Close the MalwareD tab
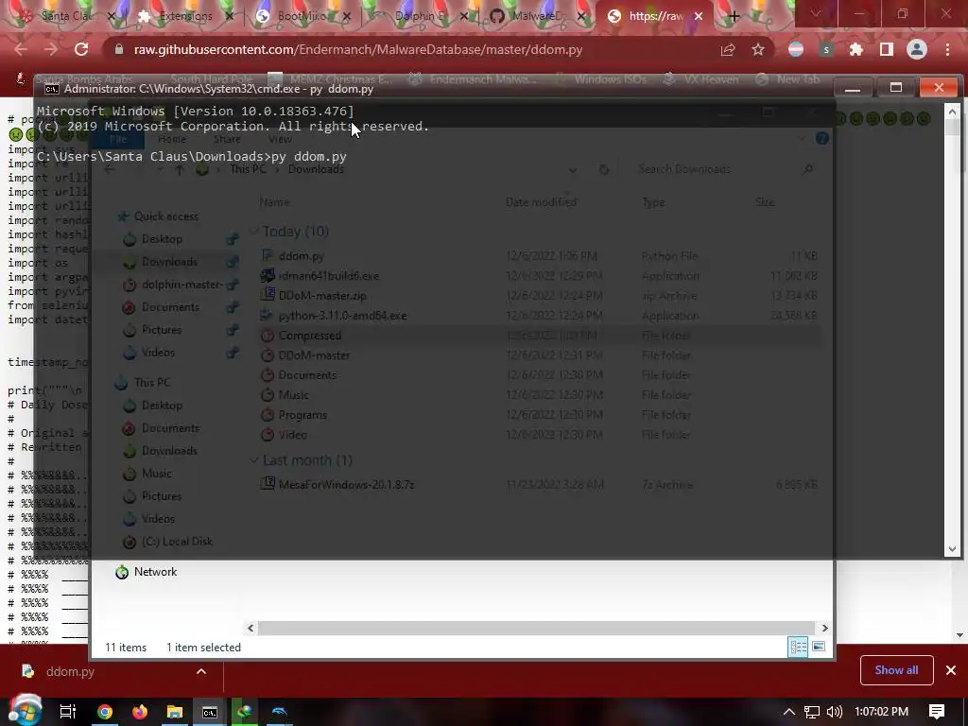Screen dimensions: 968x726 (581, 17)
